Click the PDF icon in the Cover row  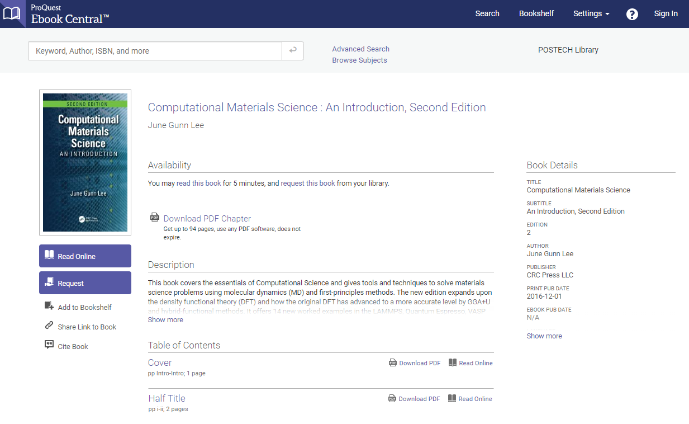393,362
